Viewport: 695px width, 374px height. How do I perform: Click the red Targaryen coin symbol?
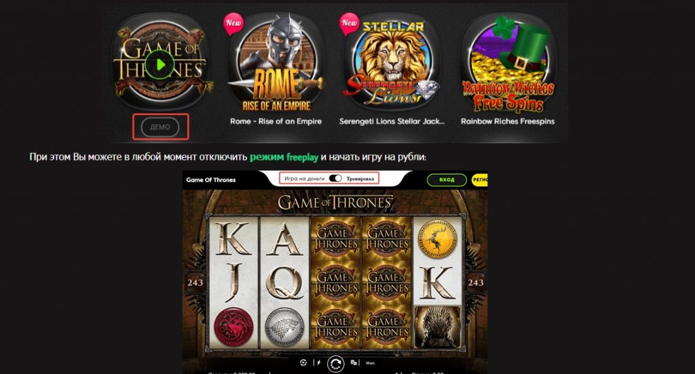[x=233, y=327]
